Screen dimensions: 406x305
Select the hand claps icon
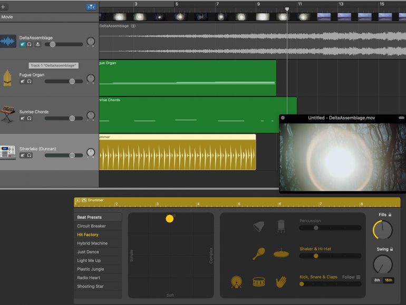(x=281, y=282)
